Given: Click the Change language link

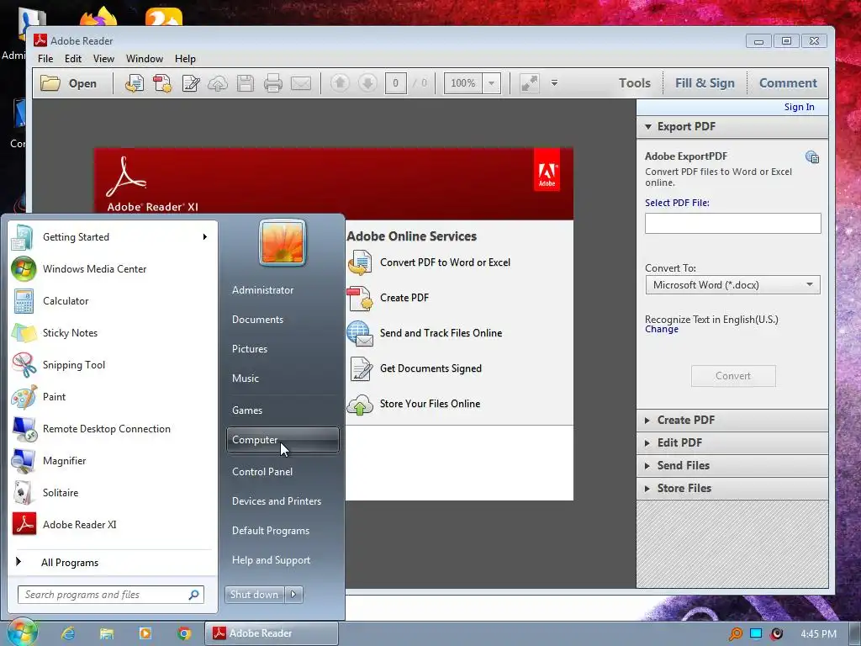Looking at the screenshot, I should (x=662, y=329).
